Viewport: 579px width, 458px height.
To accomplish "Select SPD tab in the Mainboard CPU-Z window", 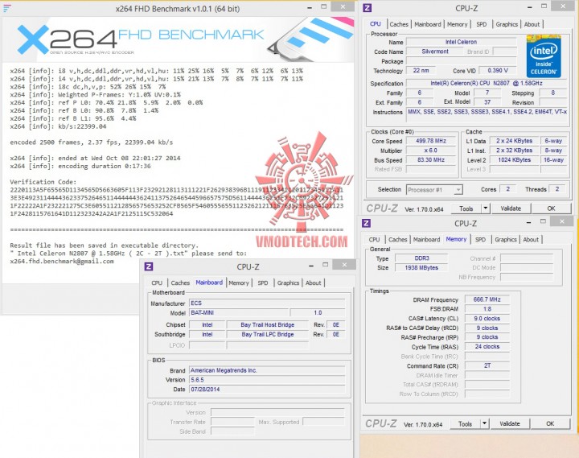I will (x=263, y=283).
